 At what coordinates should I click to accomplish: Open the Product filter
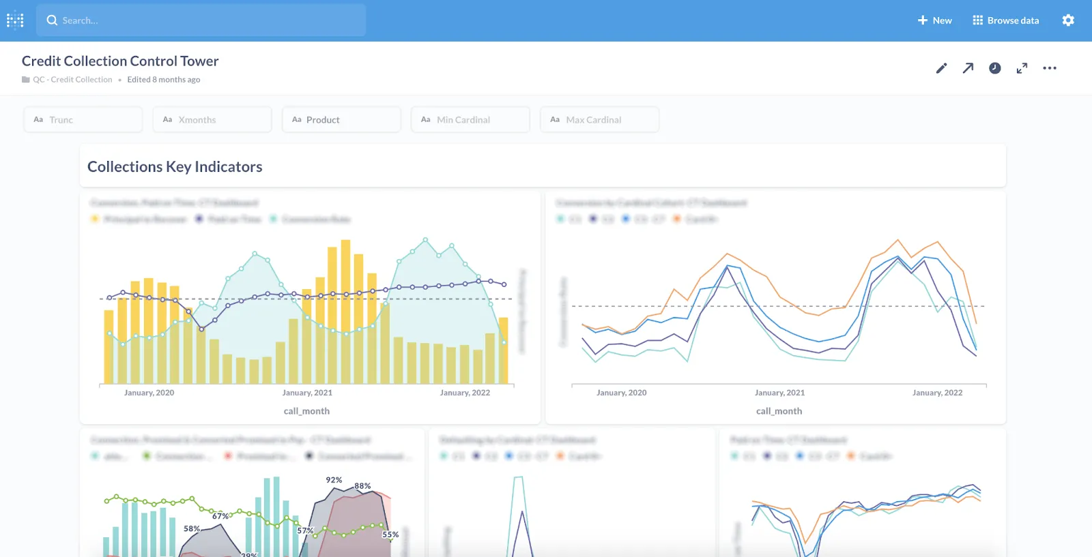341,120
